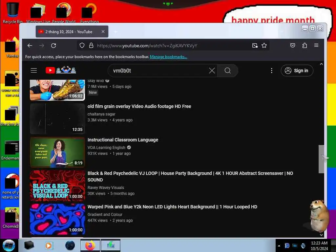Open Instructional Classroom Language video title
Screen dimensions: 336x252
pyautogui.click(x=123, y=140)
